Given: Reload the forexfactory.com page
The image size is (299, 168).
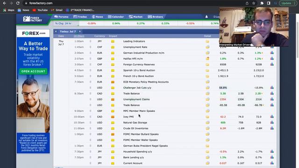Looking at the screenshot, I should pos(18,3).
